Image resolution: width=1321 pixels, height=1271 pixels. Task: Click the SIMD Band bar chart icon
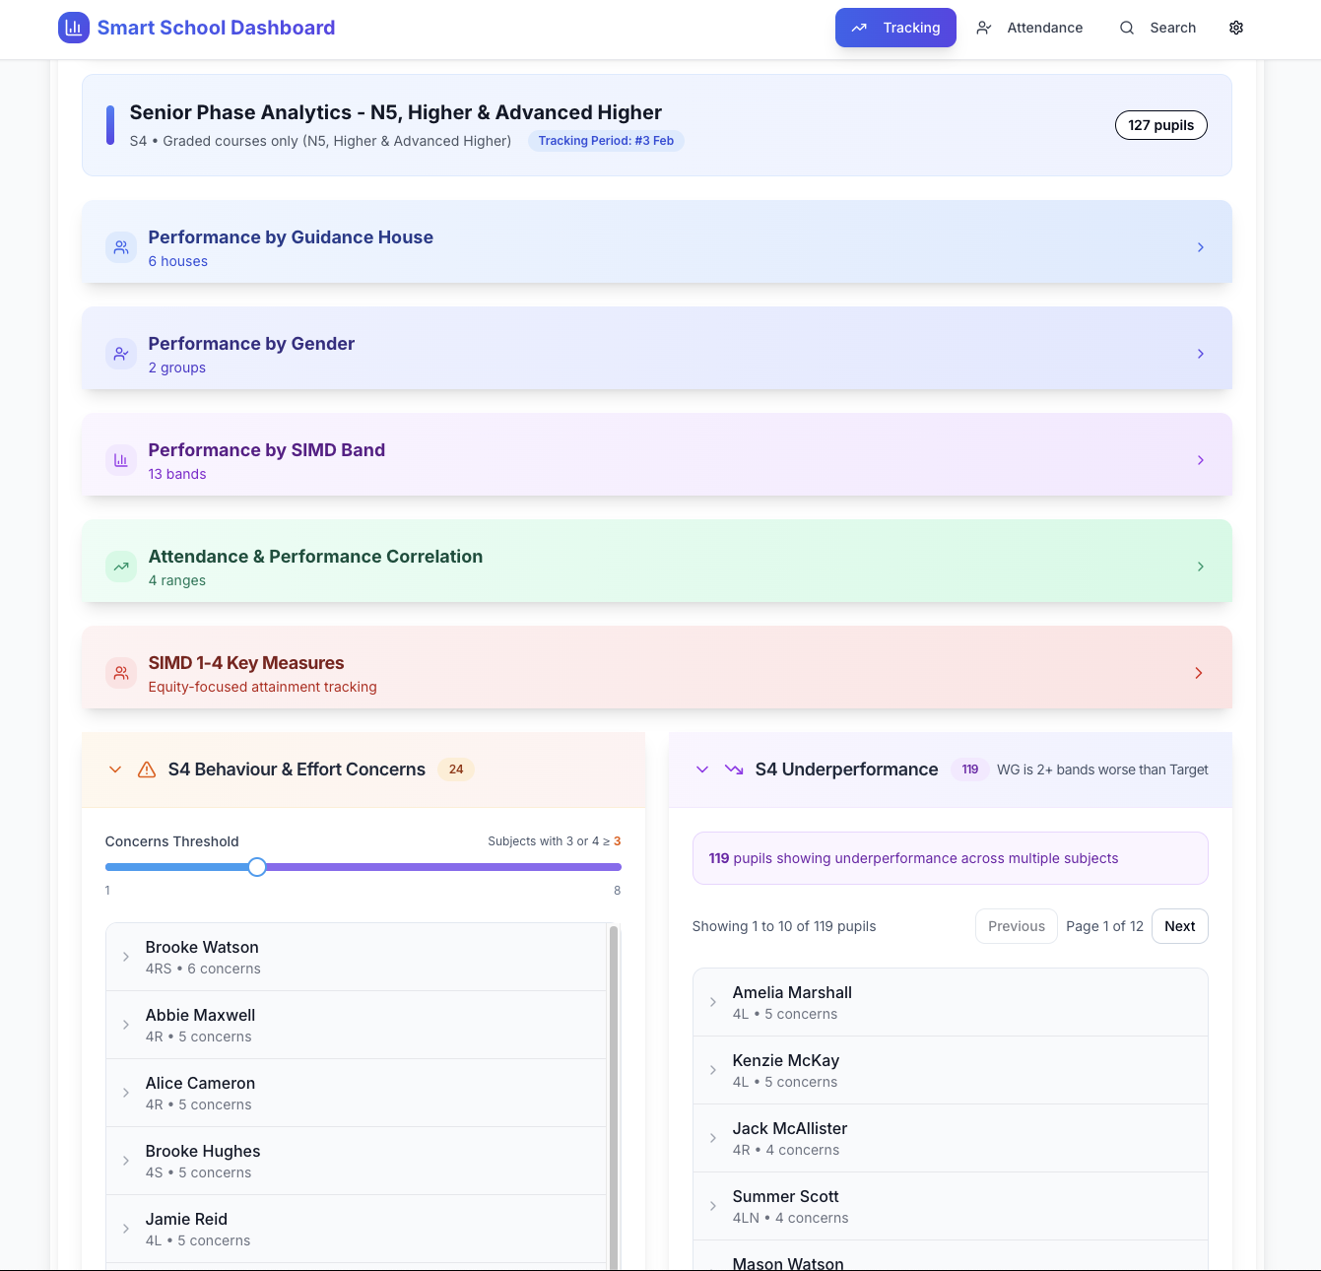point(121,460)
